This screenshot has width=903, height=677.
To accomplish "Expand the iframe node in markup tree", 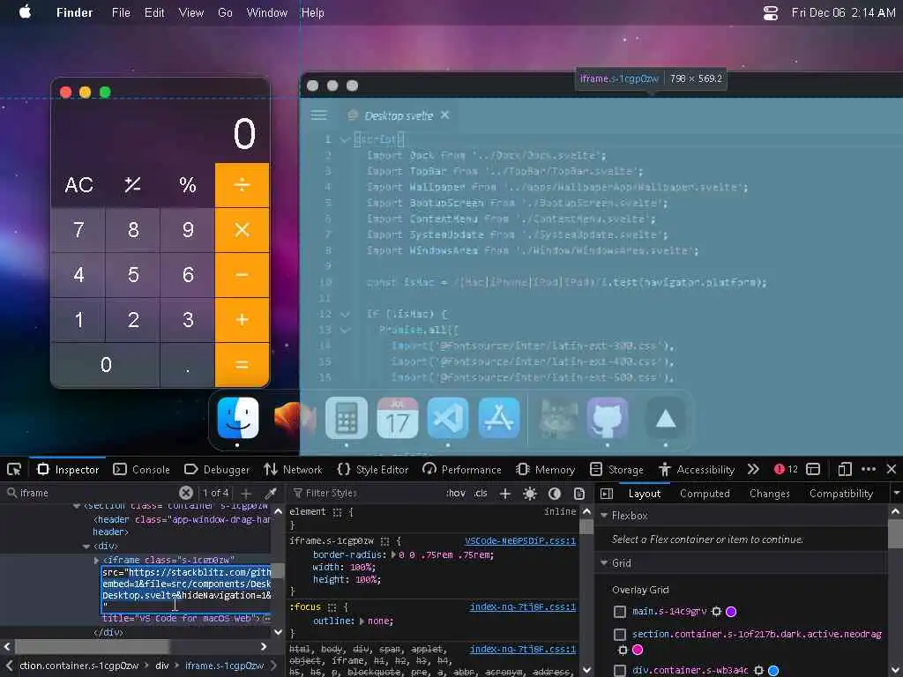I will click(x=96, y=560).
